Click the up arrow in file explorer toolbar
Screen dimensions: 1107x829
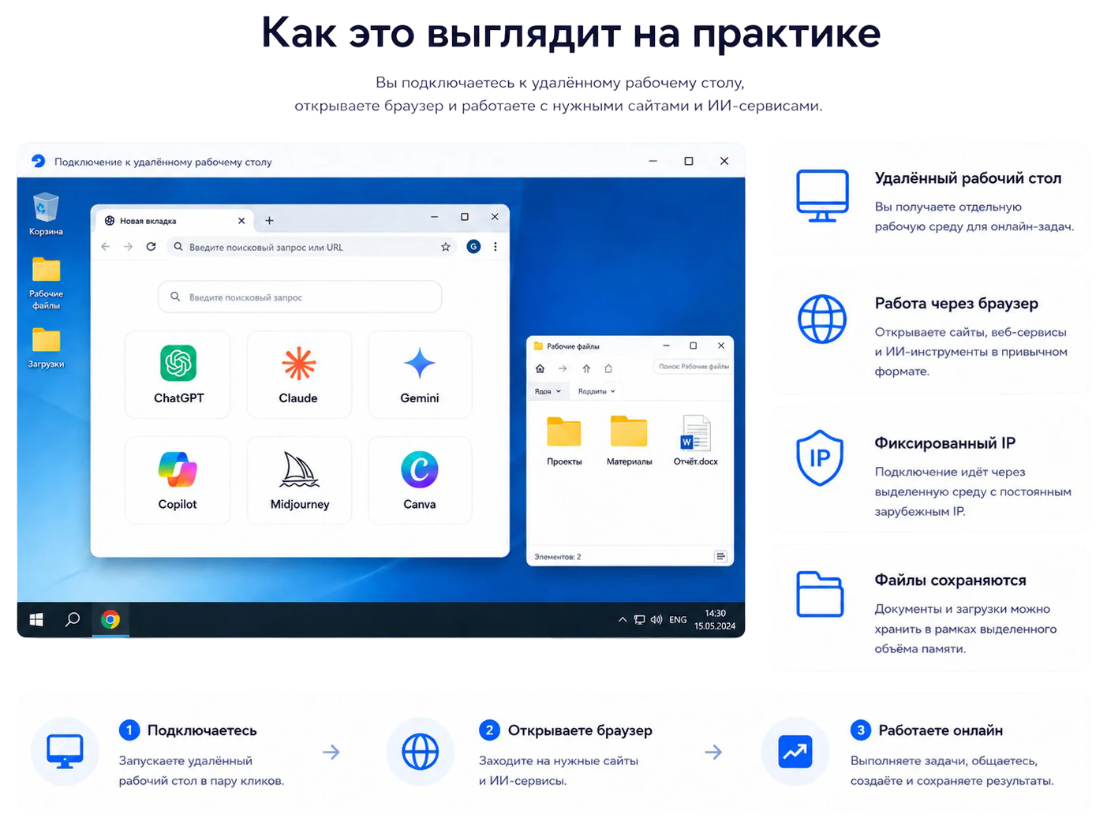[586, 368]
